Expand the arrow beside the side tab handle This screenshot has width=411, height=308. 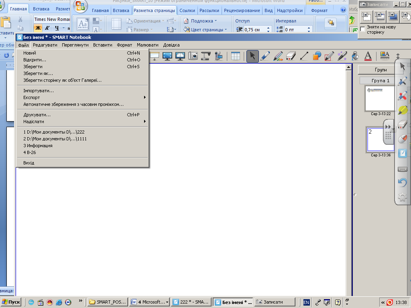[x=393, y=129]
